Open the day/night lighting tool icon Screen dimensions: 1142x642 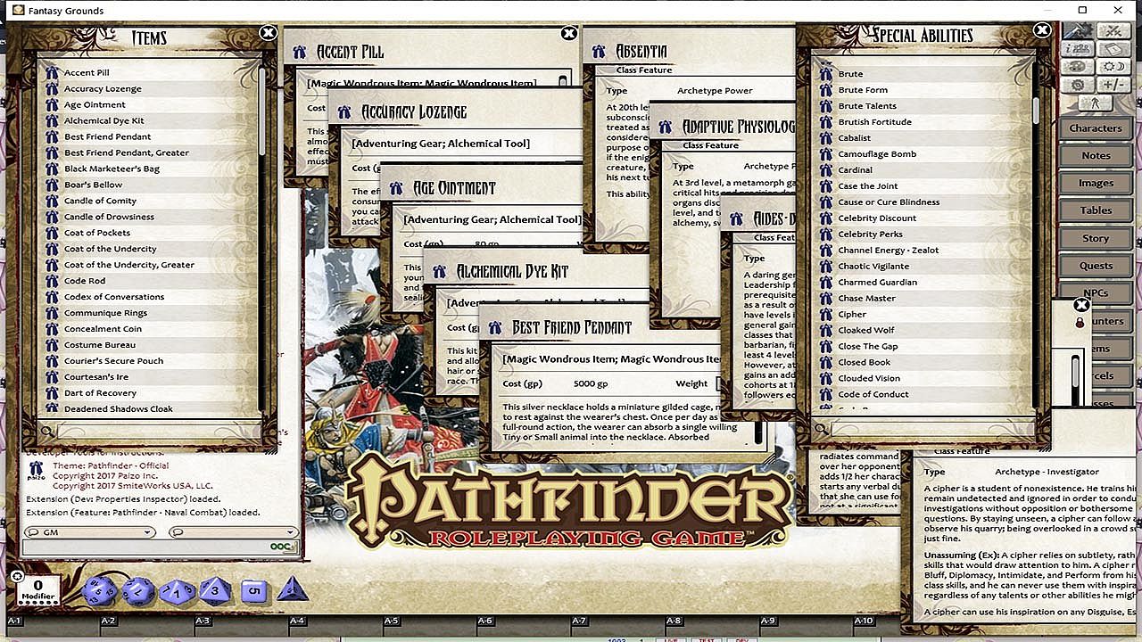pyautogui.click(x=1113, y=66)
